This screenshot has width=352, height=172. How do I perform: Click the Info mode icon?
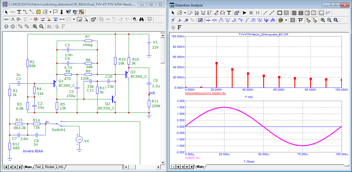click(61, 12)
